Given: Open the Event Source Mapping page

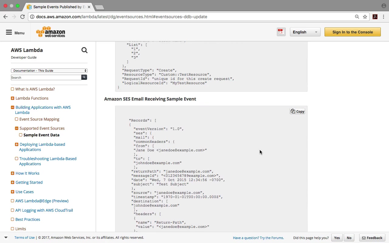Looking at the screenshot, I should click(x=39, y=119).
